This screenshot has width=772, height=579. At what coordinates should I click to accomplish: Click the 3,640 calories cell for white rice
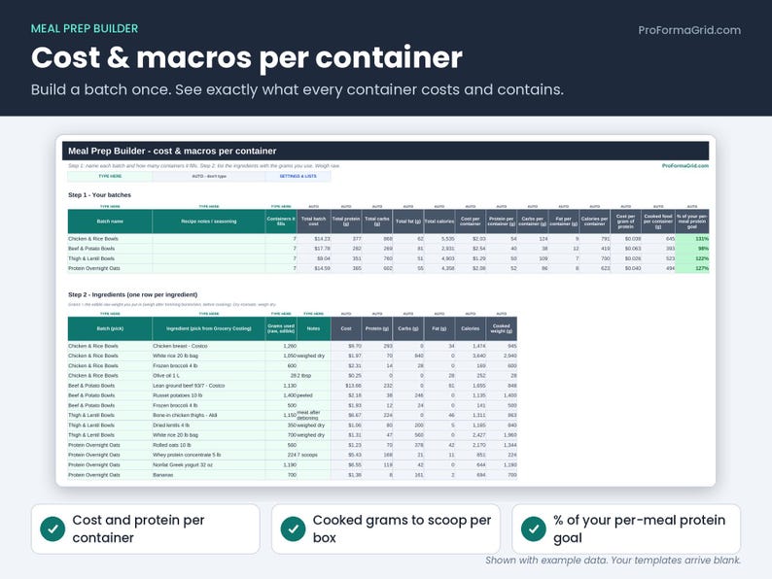pyautogui.click(x=471, y=356)
